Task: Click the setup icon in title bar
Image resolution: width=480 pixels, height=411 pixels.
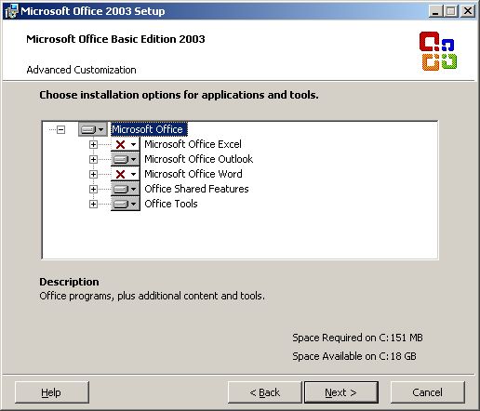Action: [x=11, y=11]
